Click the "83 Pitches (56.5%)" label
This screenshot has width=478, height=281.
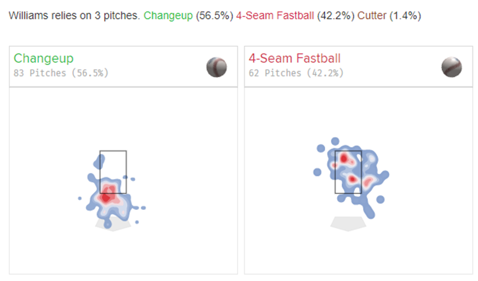click(61, 73)
